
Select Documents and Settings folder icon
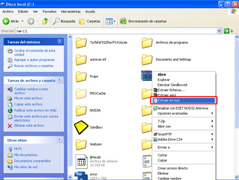147,60
